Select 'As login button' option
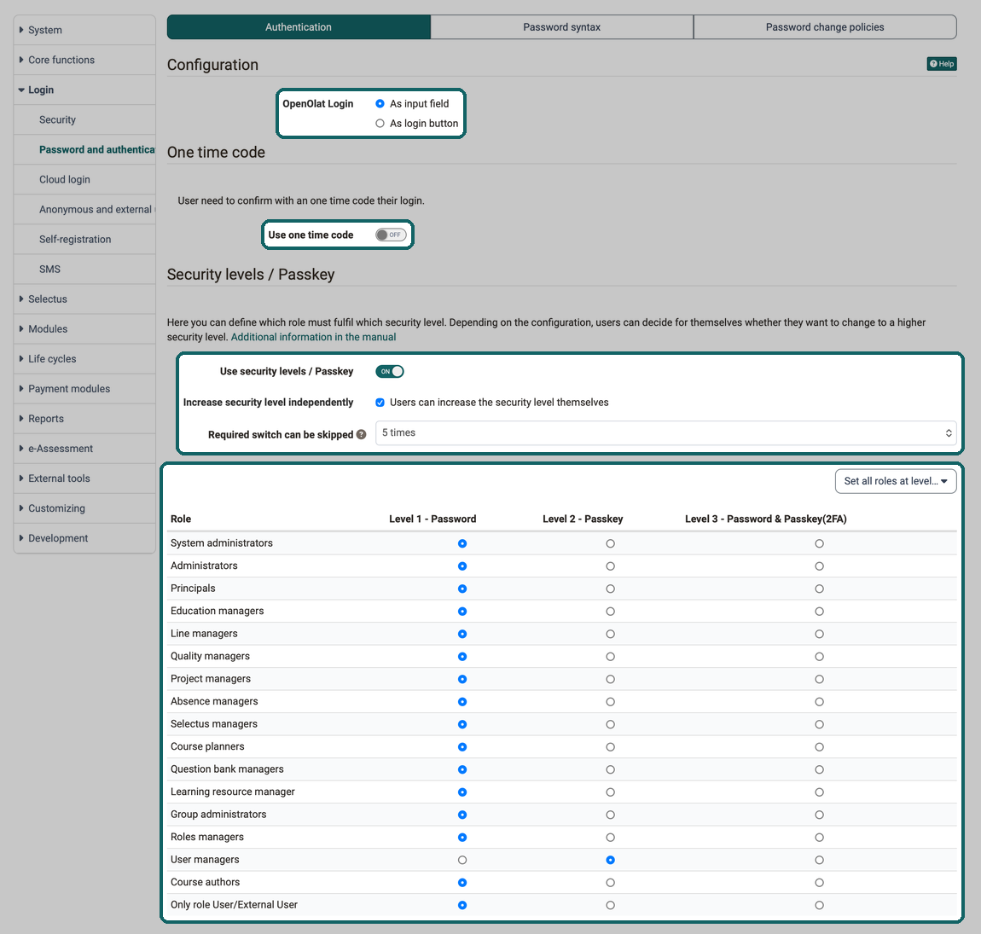The width and height of the screenshot is (981, 934). tap(380, 123)
